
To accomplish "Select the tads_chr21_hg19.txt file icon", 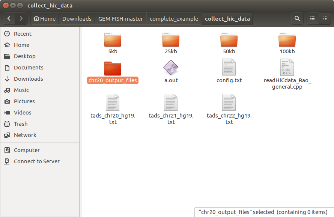I will pyautogui.click(x=171, y=102).
